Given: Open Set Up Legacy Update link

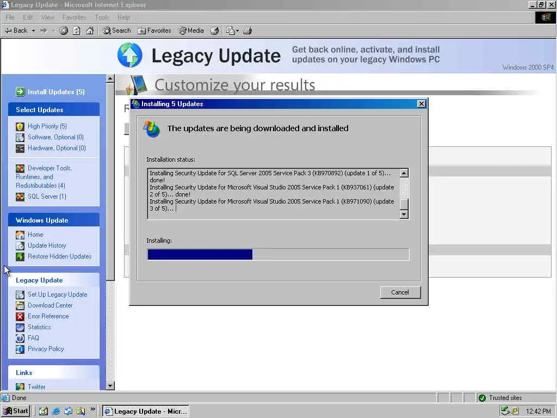Looking at the screenshot, I should click(57, 294).
